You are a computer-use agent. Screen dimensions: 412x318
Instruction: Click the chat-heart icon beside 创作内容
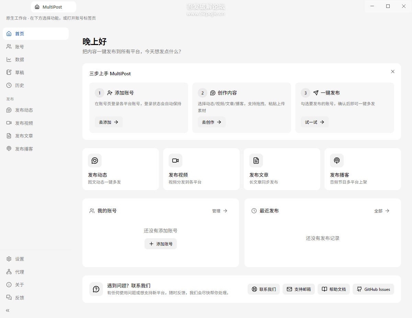click(213, 93)
